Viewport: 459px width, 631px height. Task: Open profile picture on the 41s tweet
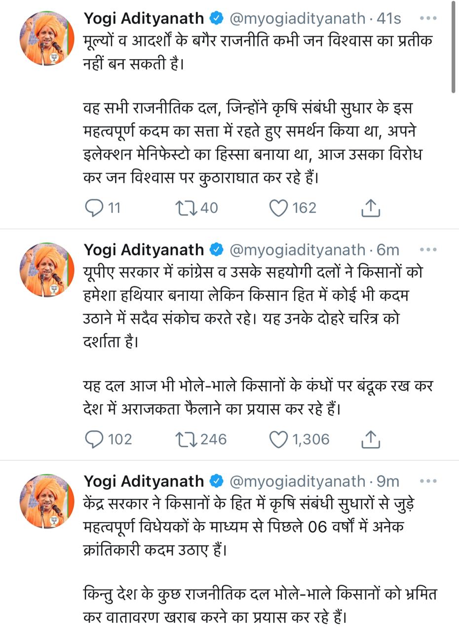[x=47, y=38]
